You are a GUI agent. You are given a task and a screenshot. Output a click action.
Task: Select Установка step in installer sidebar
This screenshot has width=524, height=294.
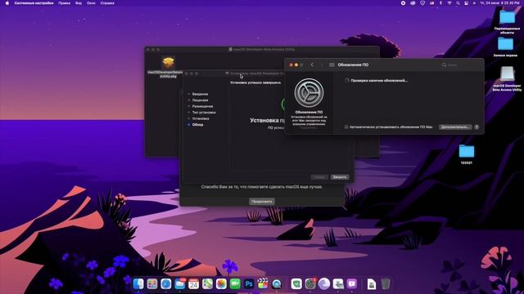(201, 118)
